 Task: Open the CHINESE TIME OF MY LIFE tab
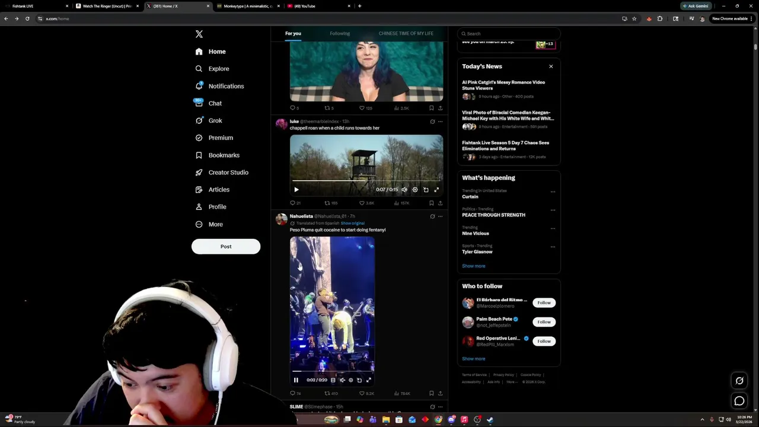coord(406,33)
